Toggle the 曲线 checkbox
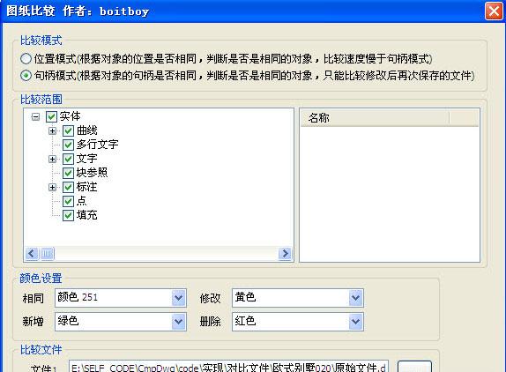506x372 pixels. (x=68, y=131)
